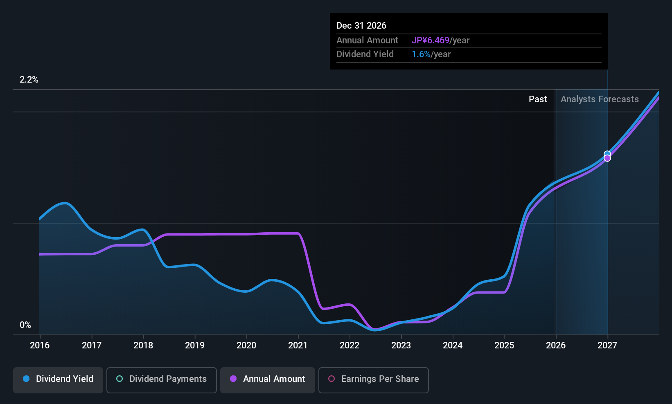Viewport: 672px width, 404px height.
Task: Click the blue Dividend Yield legend dot
Action: pyautogui.click(x=26, y=379)
